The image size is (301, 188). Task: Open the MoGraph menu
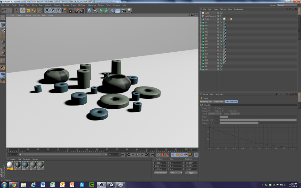82,5
